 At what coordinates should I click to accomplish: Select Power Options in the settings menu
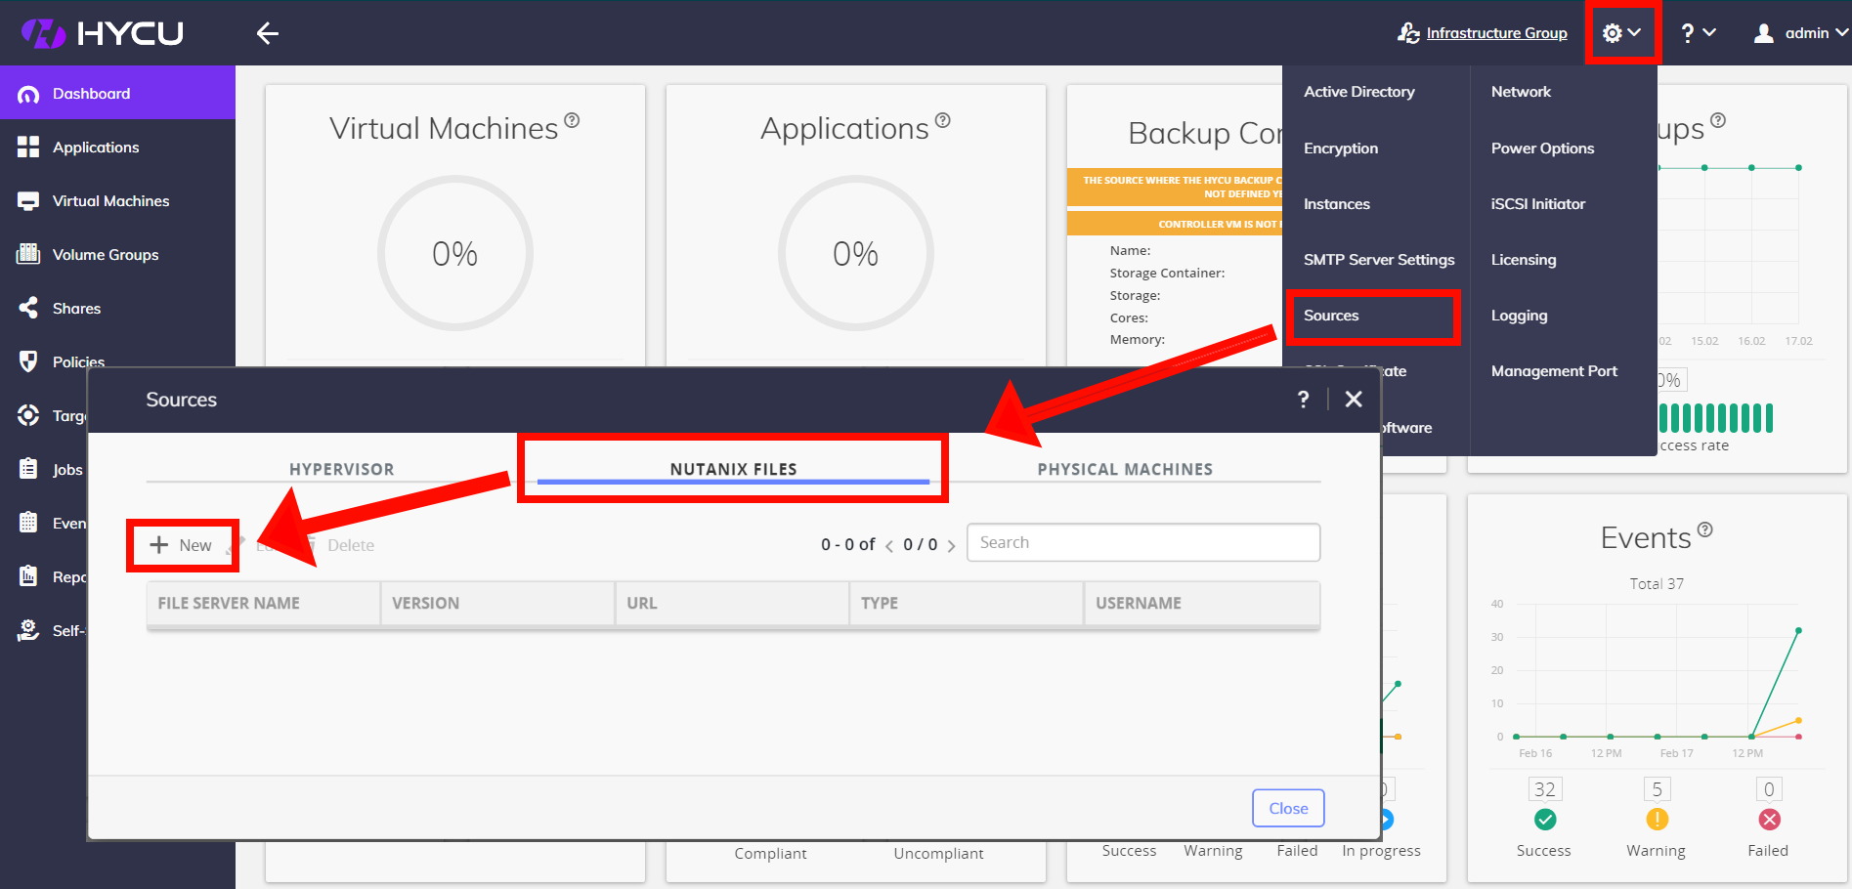point(1542,148)
